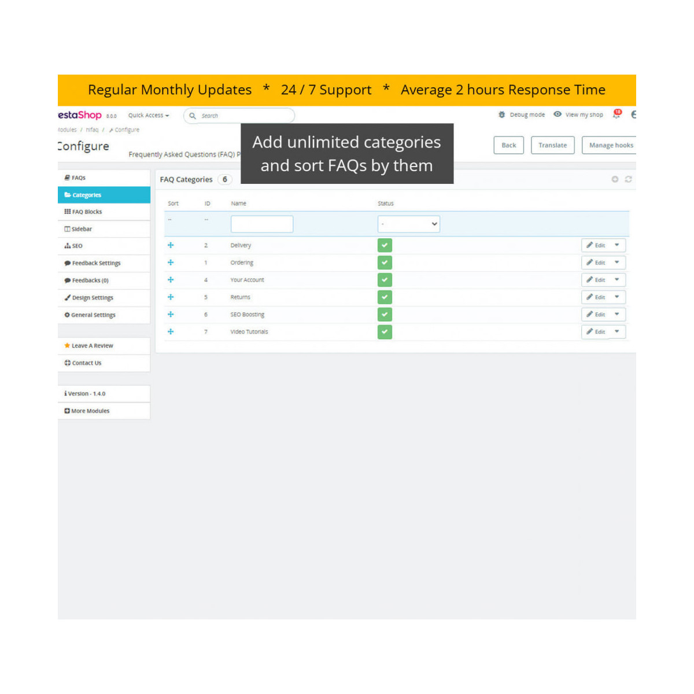Click the move icon beside Returns category
Viewport: 694px width, 694px height.
pyautogui.click(x=171, y=297)
